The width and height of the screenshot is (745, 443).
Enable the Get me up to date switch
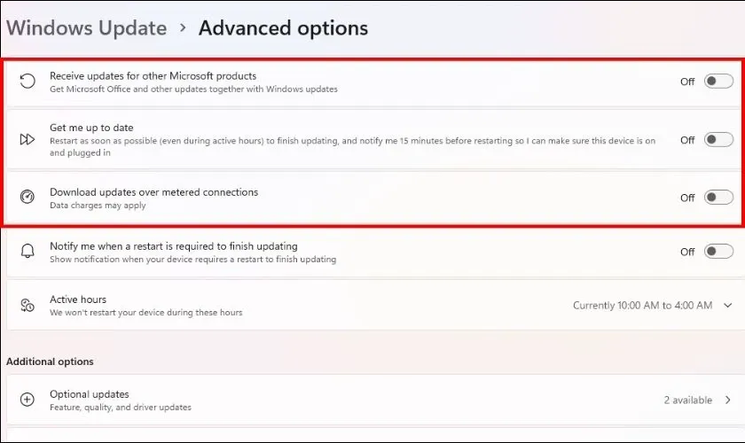tap(718, 140)
